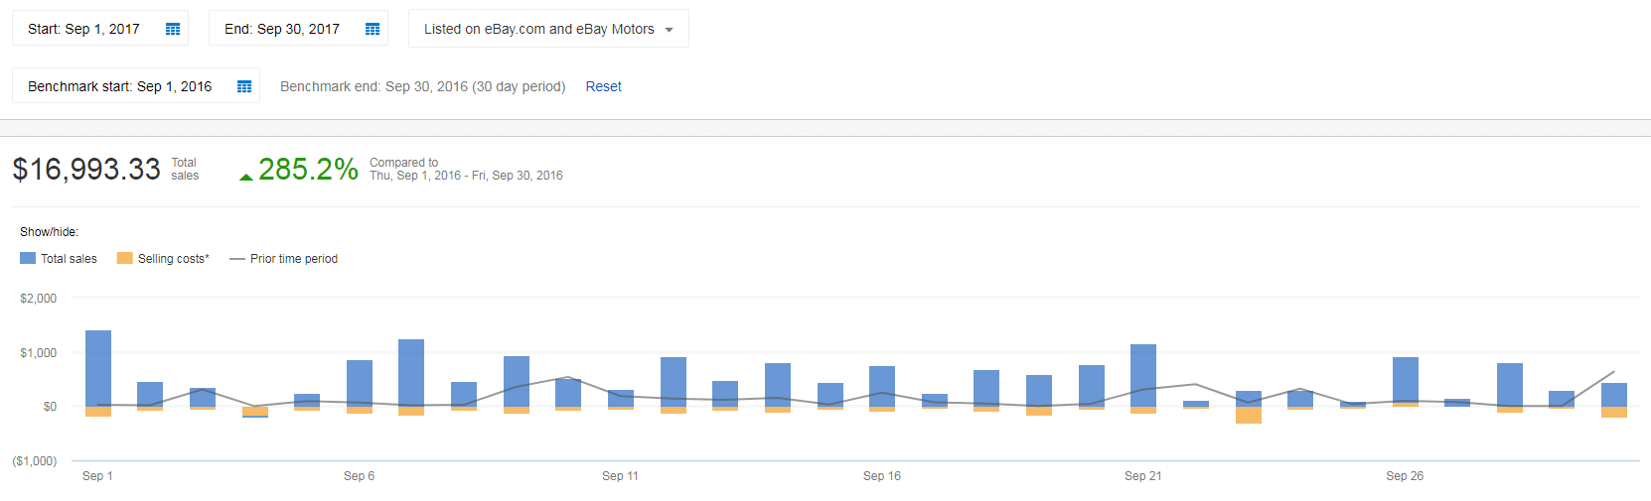
Task: Open the 'Listed on eBay.com and eBay Motors' menu
Action: pos(538,29)
